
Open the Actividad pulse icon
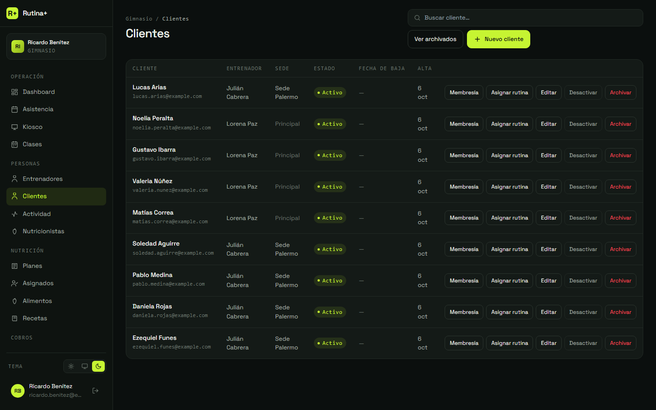pyautogui.click(x=15, y=214)
